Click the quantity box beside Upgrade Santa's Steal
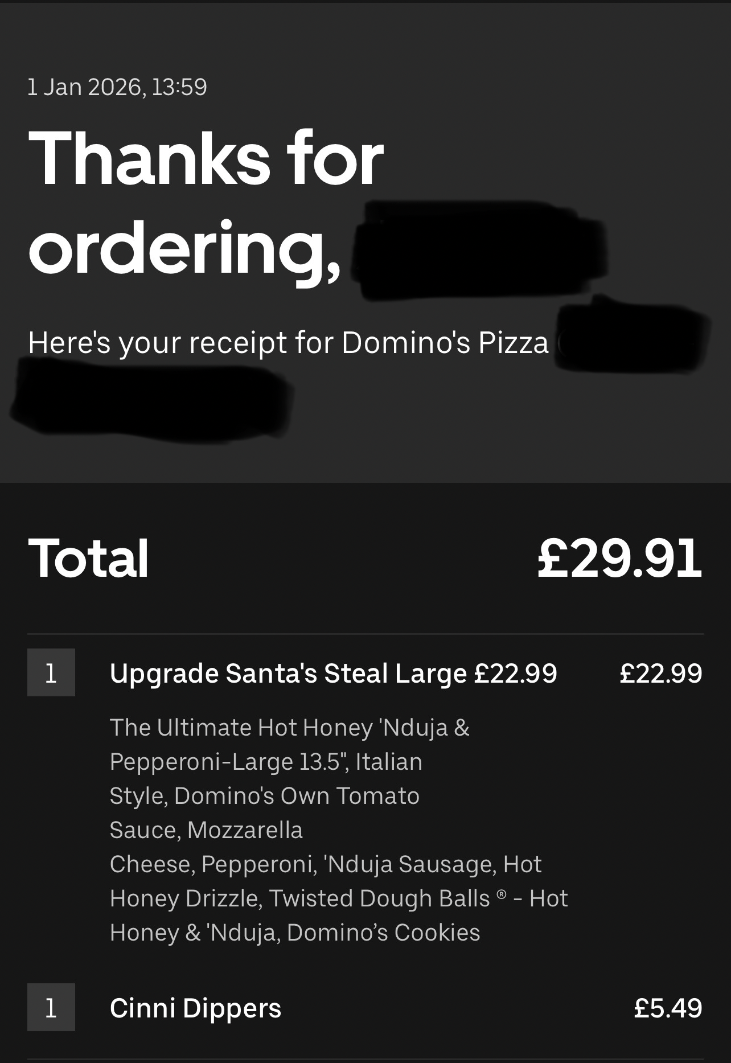Viewport: 731px width, 1063px height. [51, 672]
